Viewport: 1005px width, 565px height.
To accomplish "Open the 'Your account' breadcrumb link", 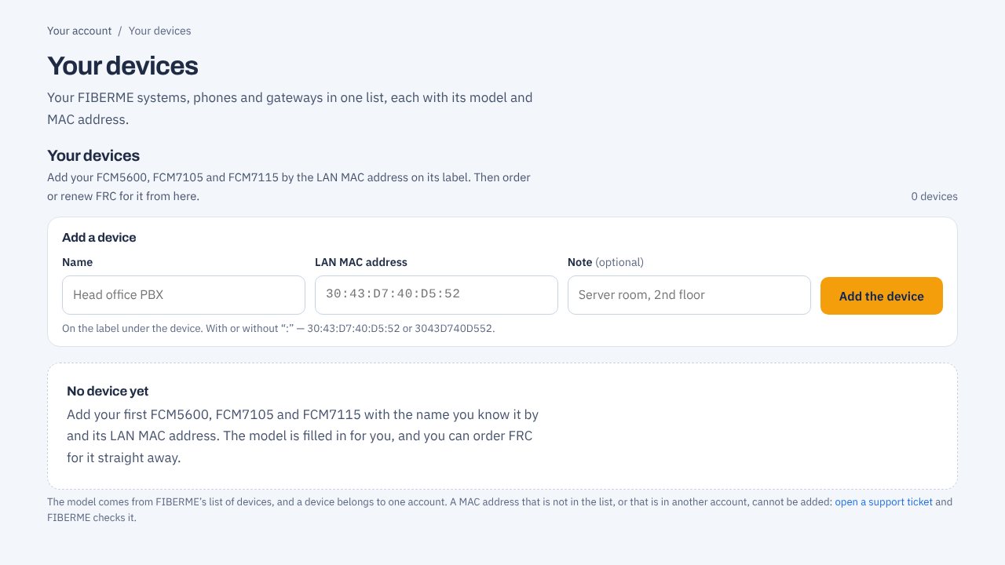I will coord(79,31).
